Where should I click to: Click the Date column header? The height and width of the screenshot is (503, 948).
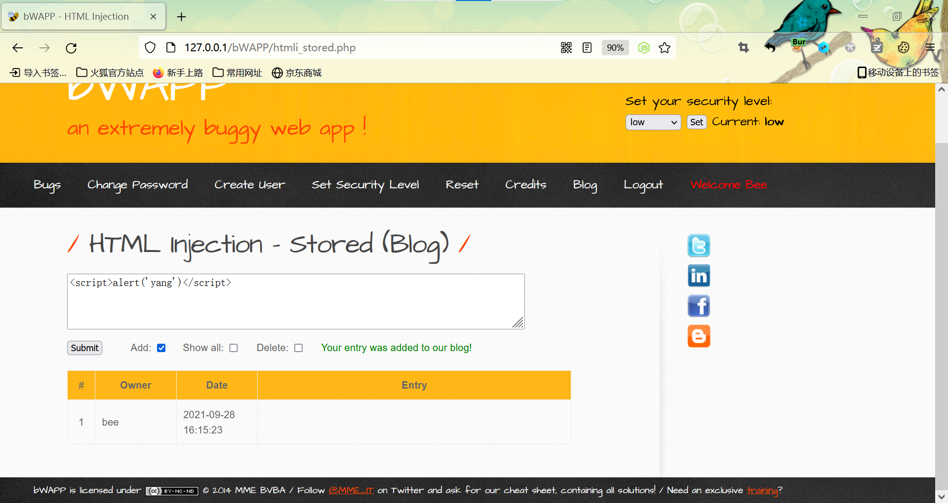(217, 385)
